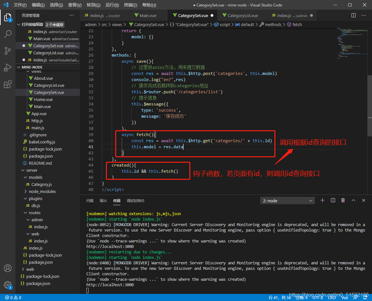The width and height of the screenshot is (372, 301).
Task: Split the editor to the right
Action: 353,15
